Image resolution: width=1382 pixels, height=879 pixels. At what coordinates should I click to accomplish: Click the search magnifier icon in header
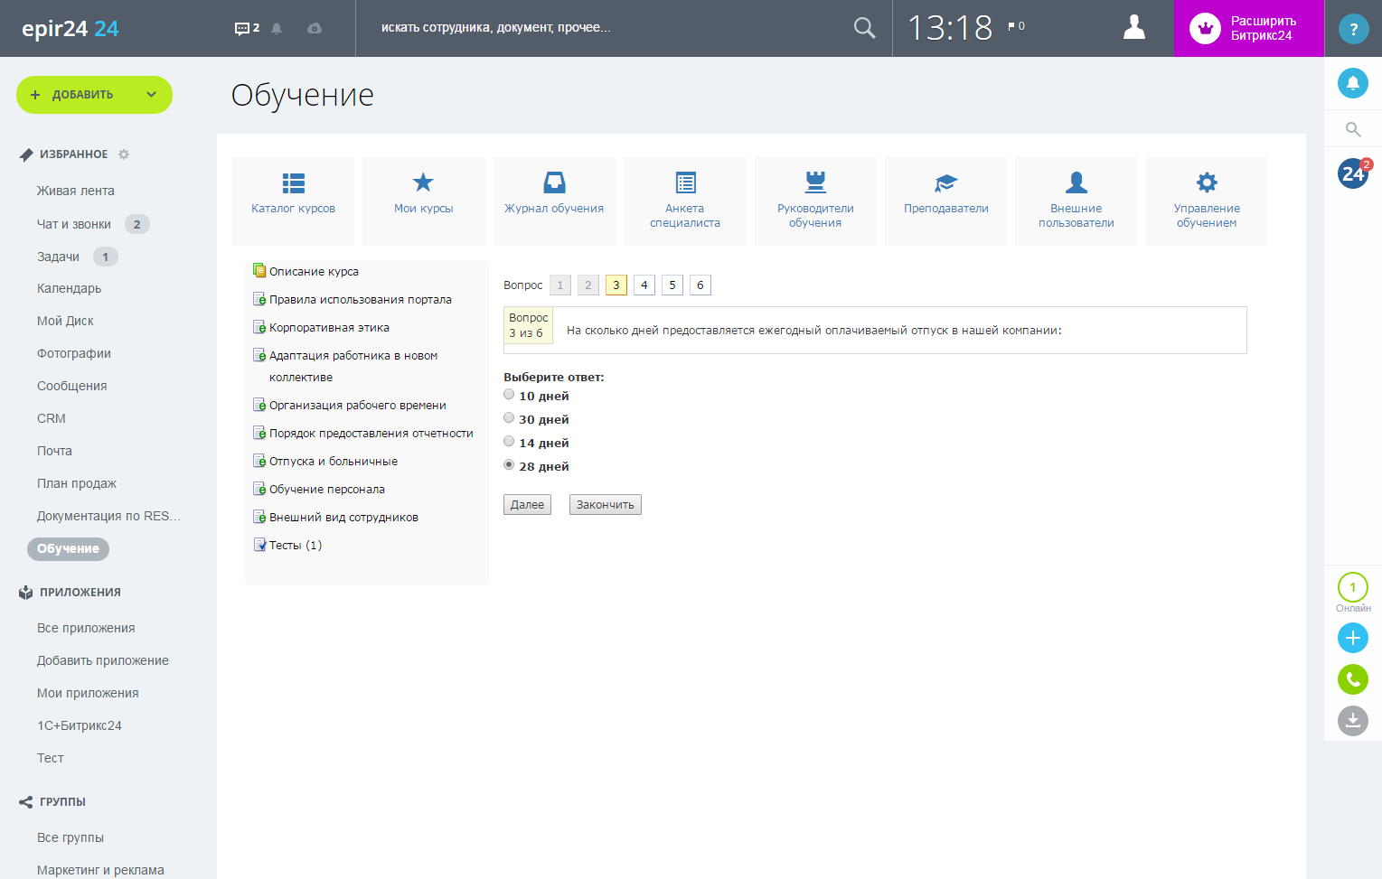(x=865, y=28)
